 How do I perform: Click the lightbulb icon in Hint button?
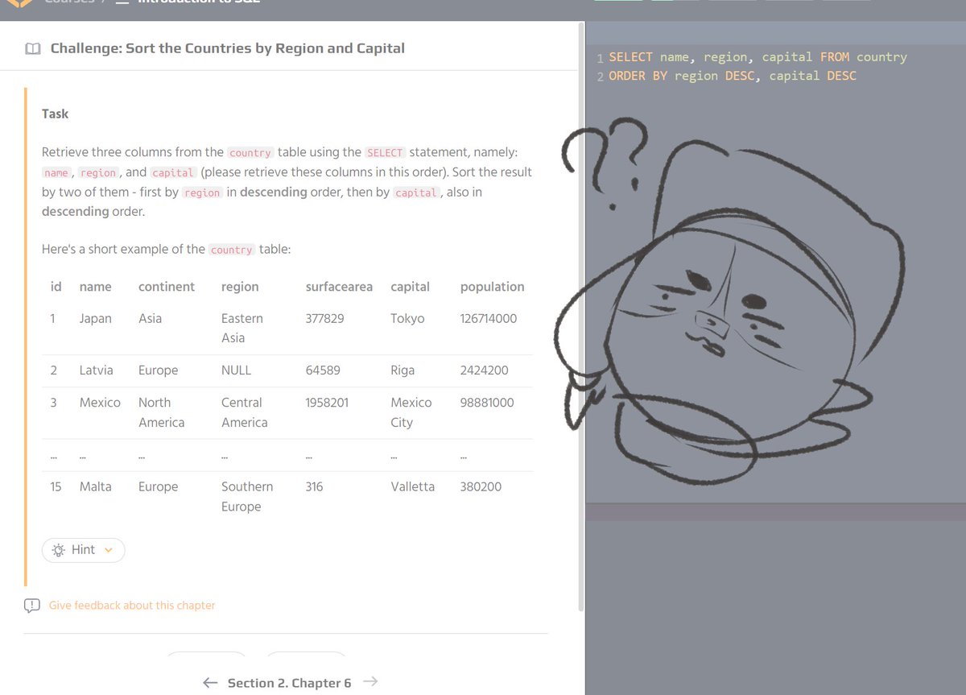[x=58, y=550]
